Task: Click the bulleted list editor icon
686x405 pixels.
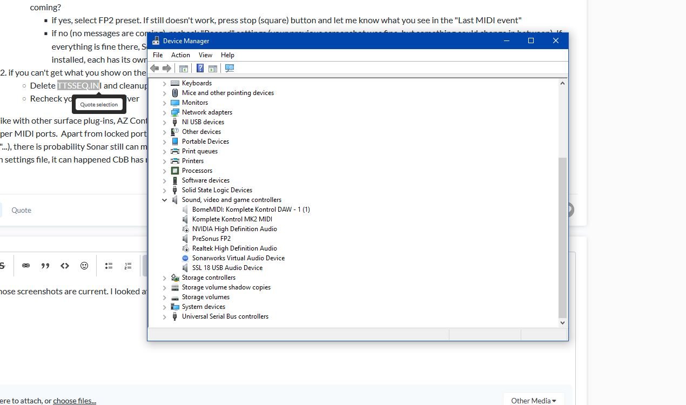Action: [109, 266]
